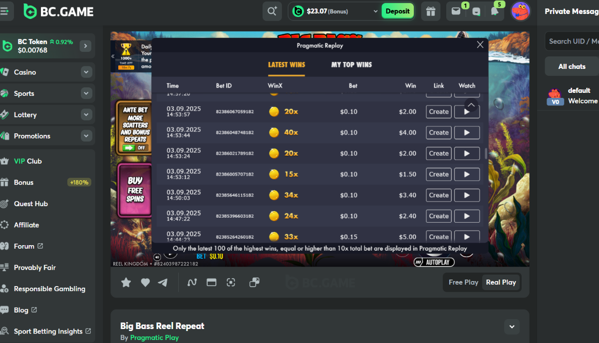Click the hamburger menu icon
This screenshot has width=599, height=343.
point(4,11)
